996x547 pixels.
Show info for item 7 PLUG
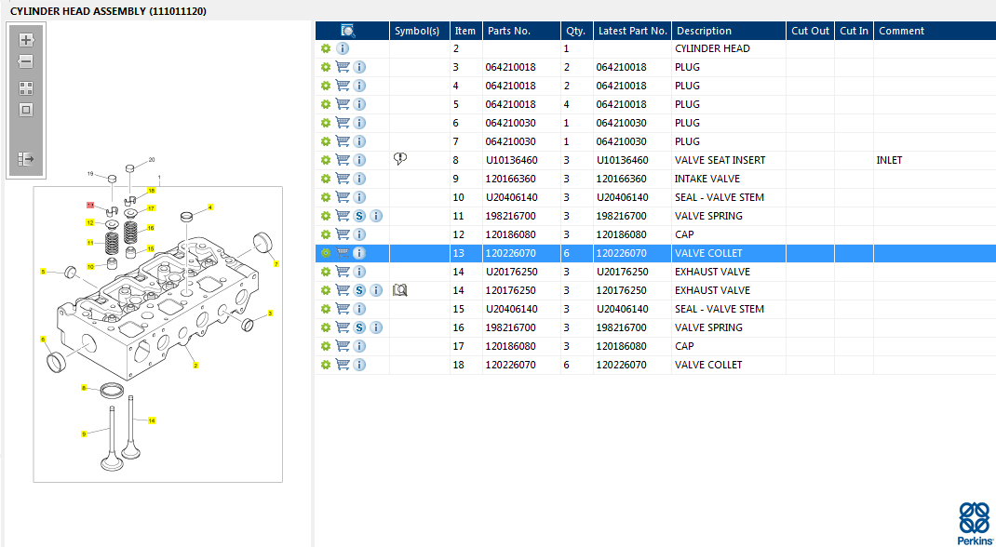point(359,141)
